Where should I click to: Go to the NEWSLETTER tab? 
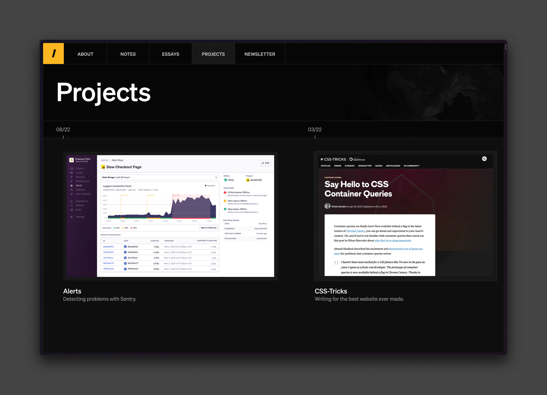(x=260, y=54)
